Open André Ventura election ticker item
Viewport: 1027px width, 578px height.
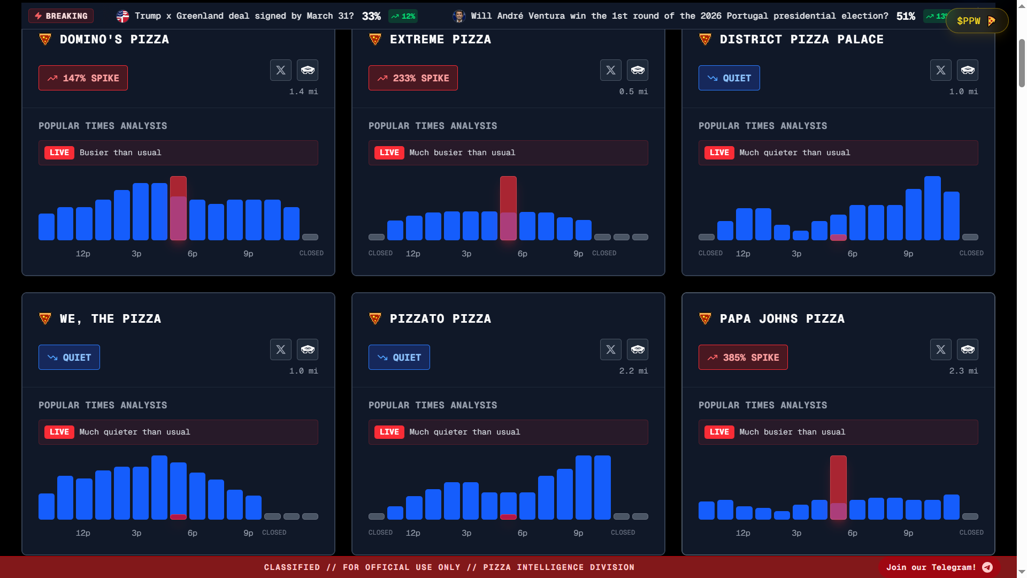tap(679, 16)
